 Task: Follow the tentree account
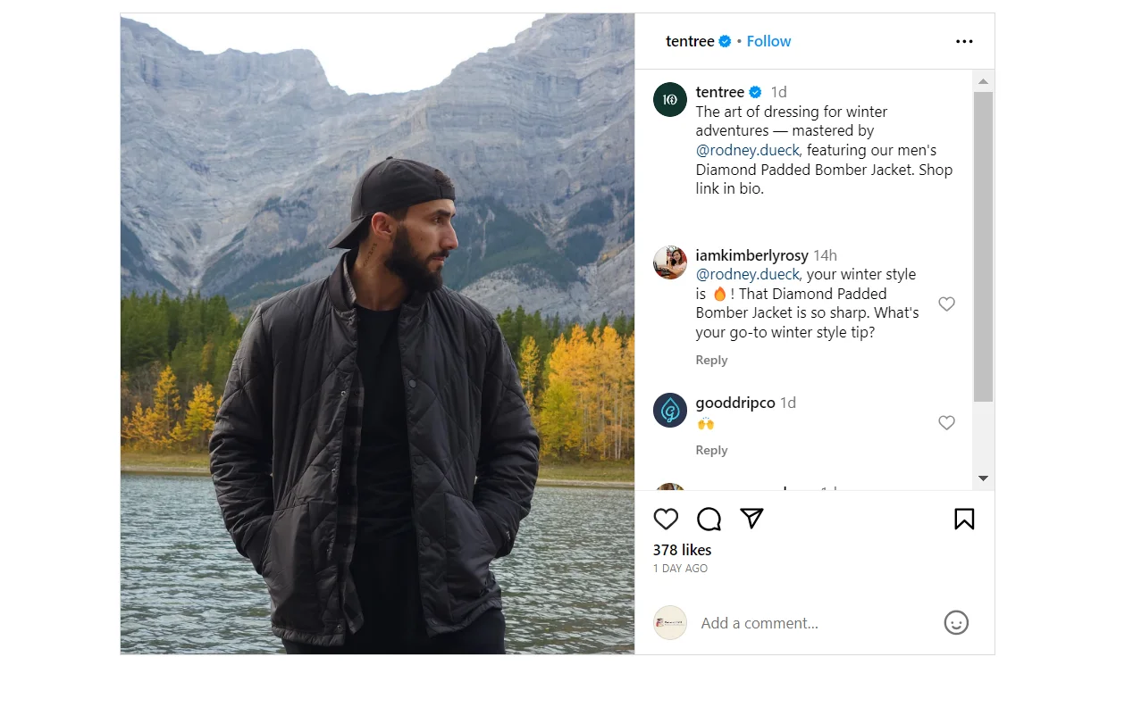pyautogui.click(x=768, y=41)
